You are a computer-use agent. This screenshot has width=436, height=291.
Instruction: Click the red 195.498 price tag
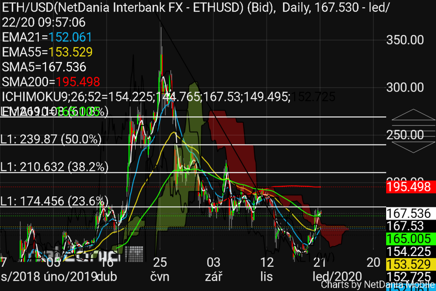pyautogui.click(x=411, y=187)
